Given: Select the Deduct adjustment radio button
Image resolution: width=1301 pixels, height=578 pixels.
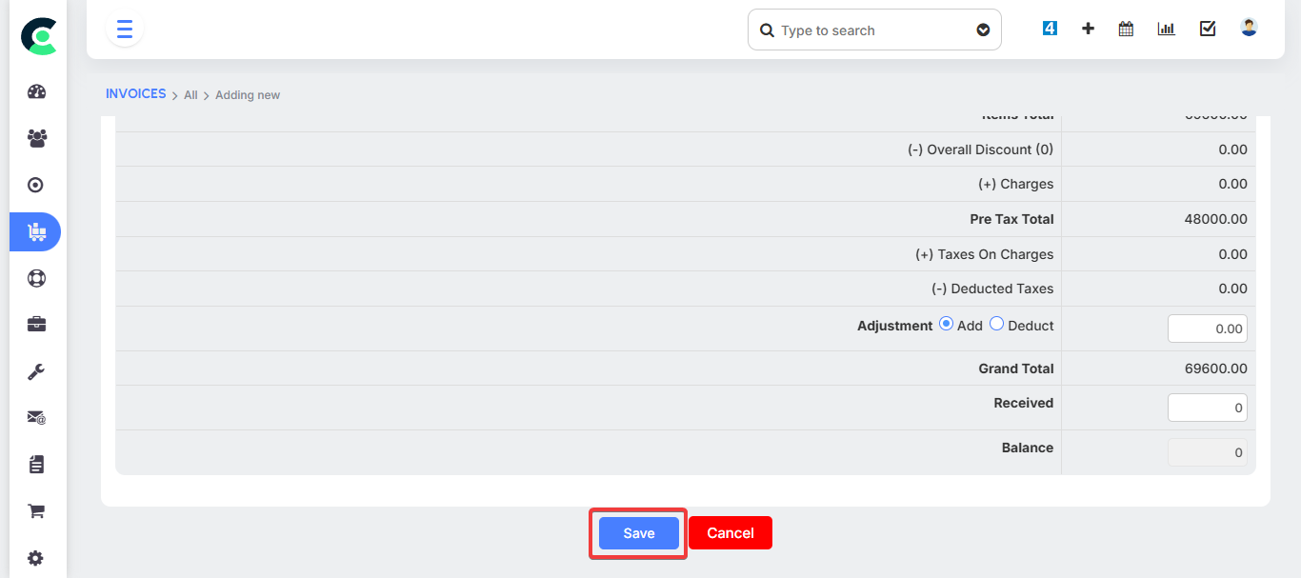Looking at the screenshot, I should 996,324.
